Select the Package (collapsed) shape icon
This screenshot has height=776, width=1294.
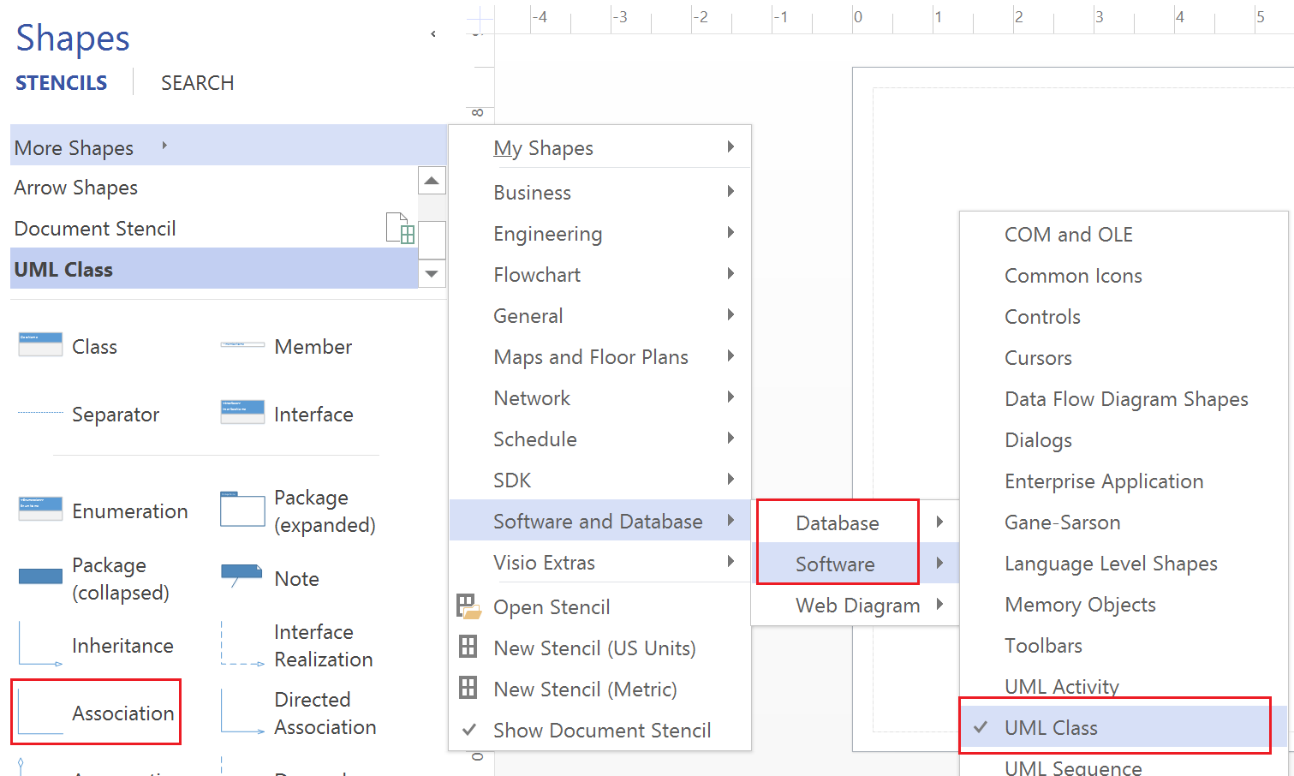tap(40, 577)
